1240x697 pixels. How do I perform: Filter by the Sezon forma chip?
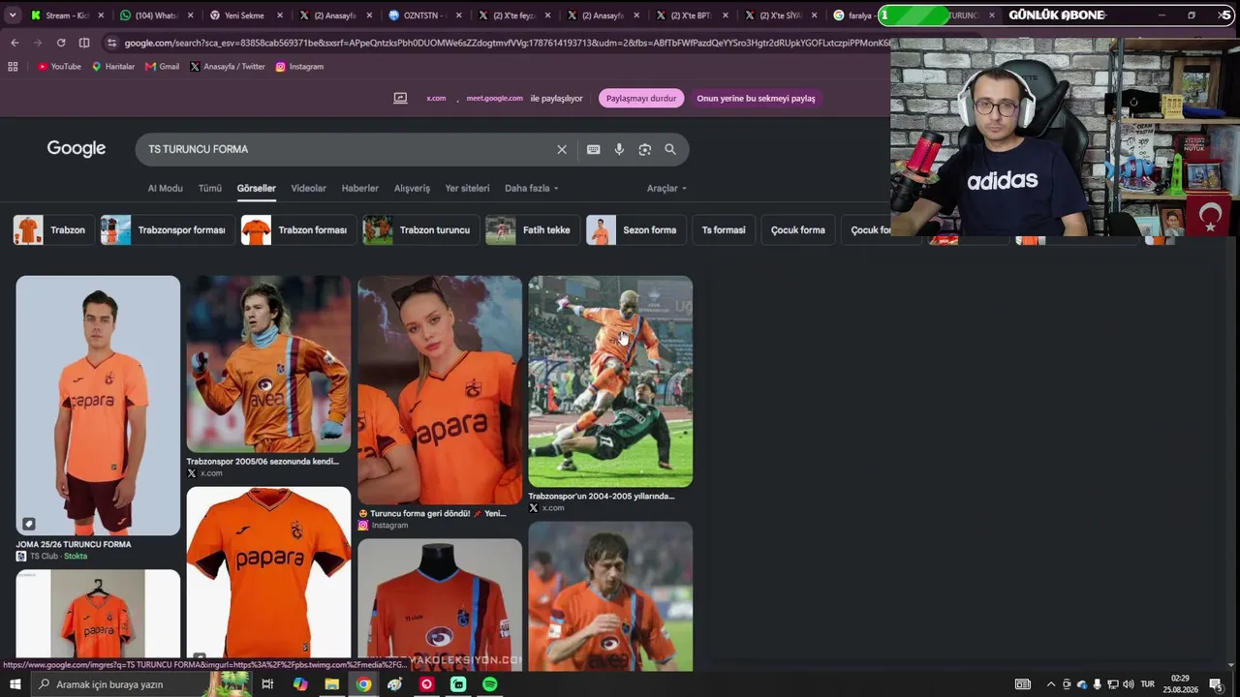click(x=636, y=230)
